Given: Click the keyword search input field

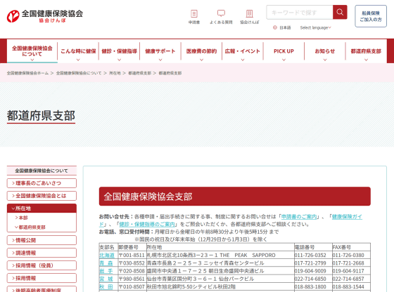Looking at the screenshot, I should pyautogui.click(x=300, y=12).
